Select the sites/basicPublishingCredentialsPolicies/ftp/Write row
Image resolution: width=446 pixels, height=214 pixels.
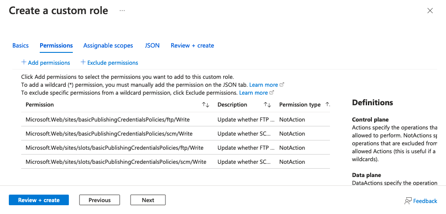[176, 119]
